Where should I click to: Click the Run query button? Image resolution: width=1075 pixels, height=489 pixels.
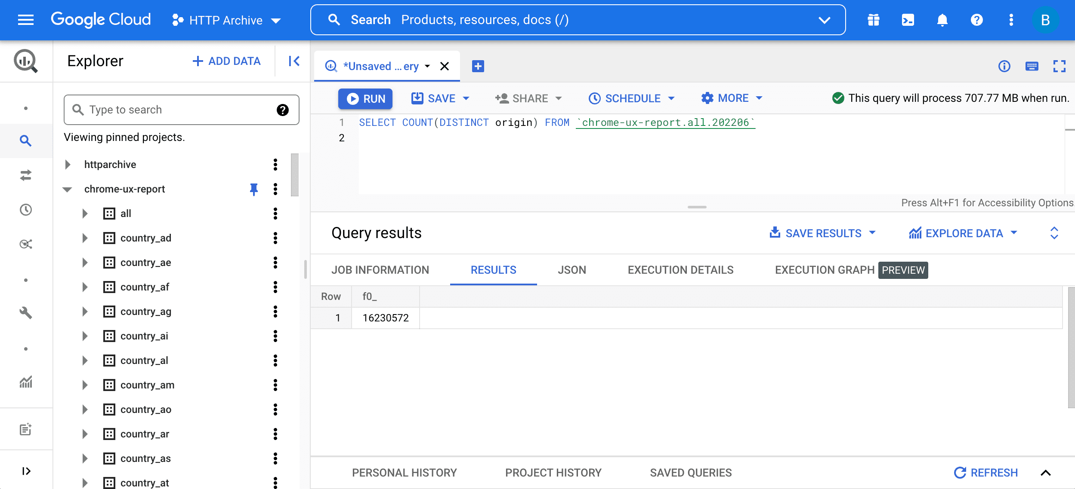coord(365,98)
